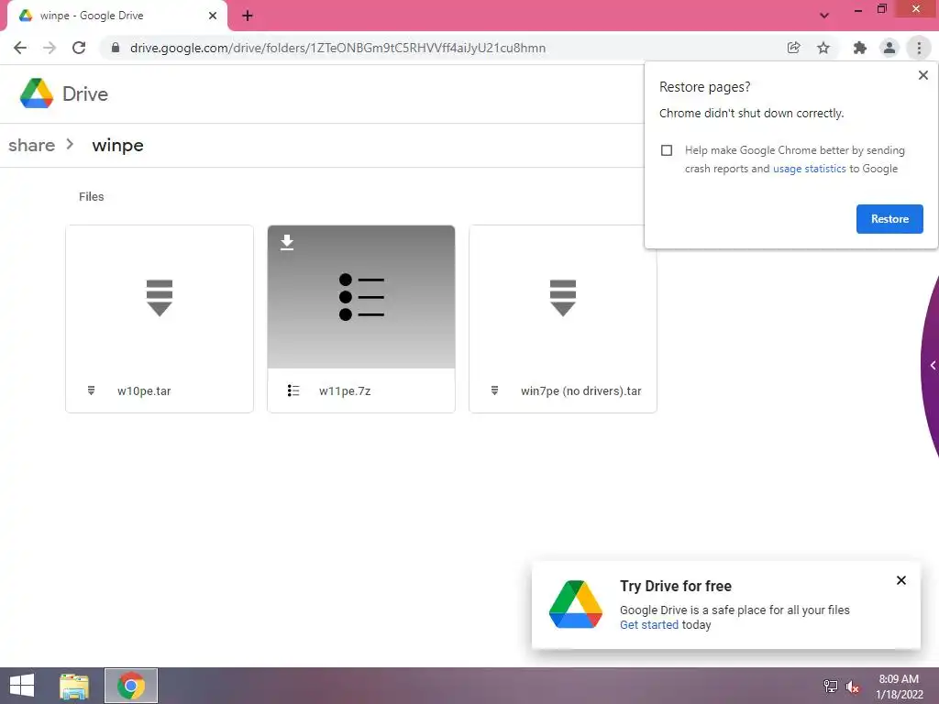The height and width of the screenshot is (704, 939).
Task: Enable sending crash reports checkbox
Action: point(667,150)
